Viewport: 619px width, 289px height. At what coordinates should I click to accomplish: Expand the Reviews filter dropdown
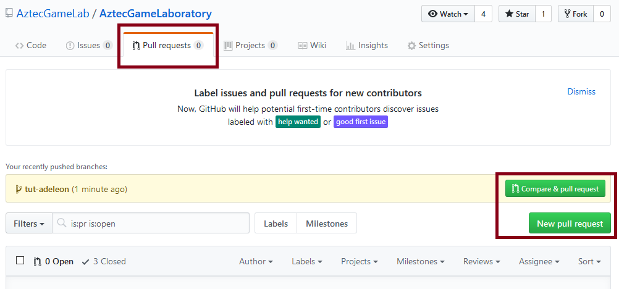[482, 261]
